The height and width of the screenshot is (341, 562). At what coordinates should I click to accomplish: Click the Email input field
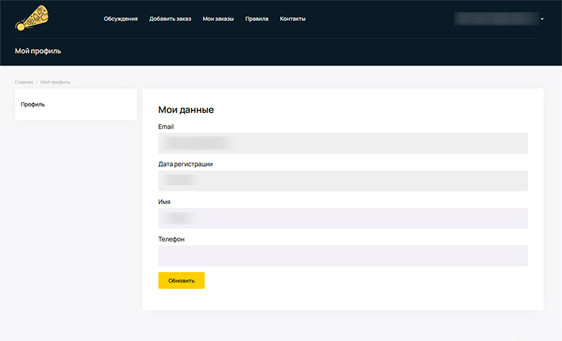[343, 143]
